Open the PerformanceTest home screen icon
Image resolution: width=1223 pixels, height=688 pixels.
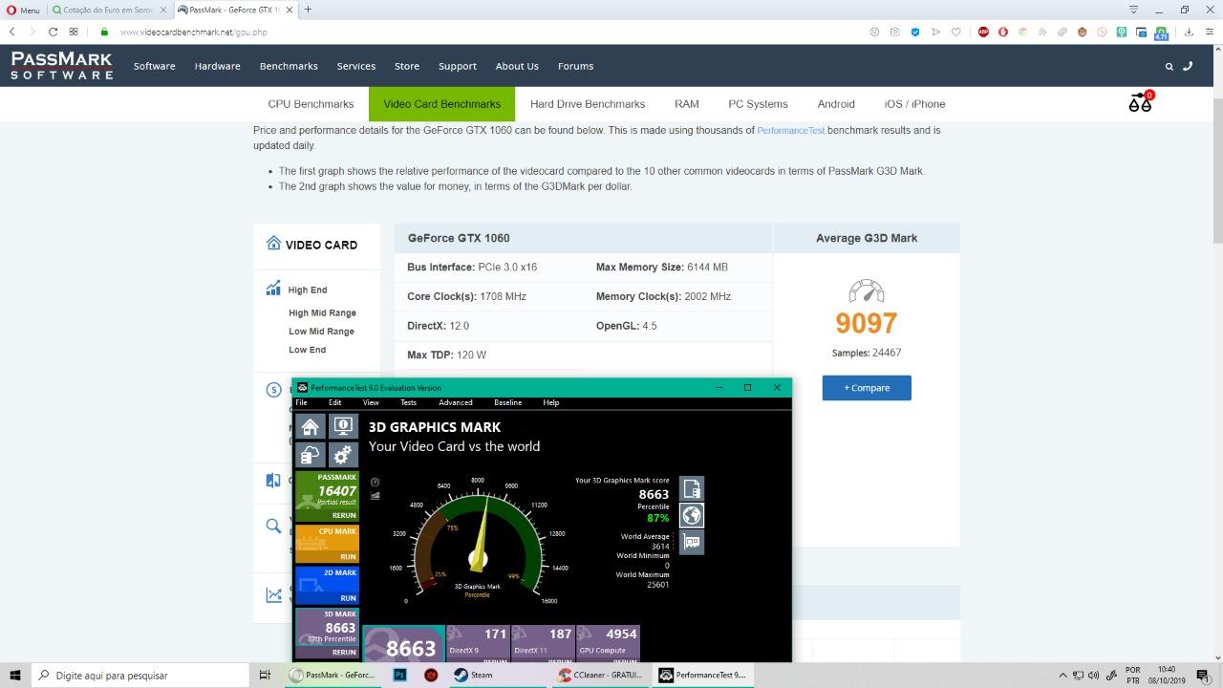point(310,426)
